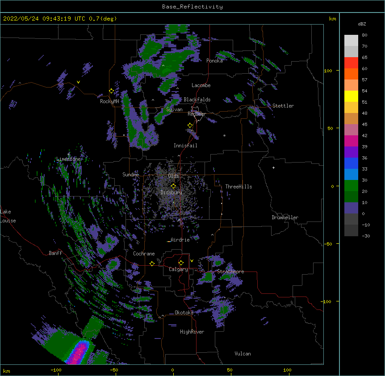The height and width of the screenshot is (376, 385).
Task: Click the Stettler city label
Action: [x=283, y=106]
